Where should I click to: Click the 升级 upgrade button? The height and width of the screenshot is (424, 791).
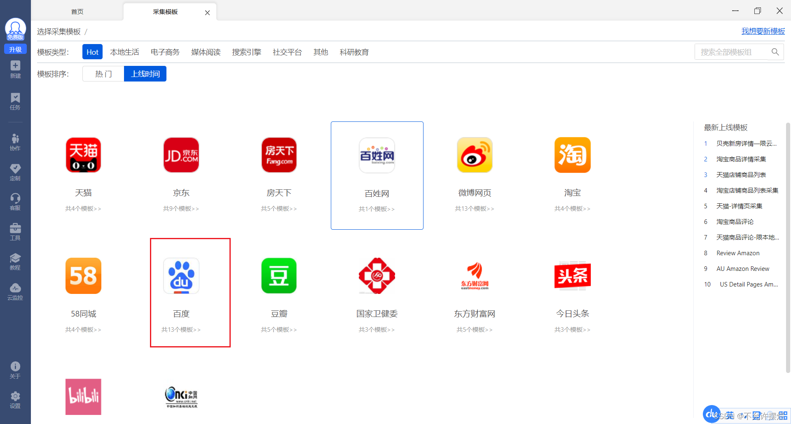[15, 49]
